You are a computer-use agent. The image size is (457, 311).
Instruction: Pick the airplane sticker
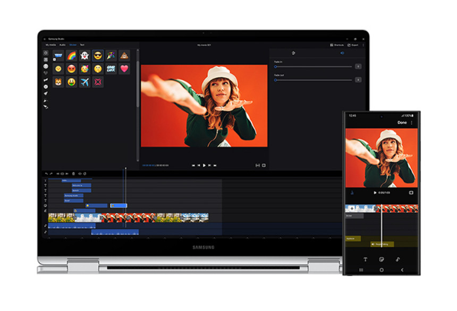tap(84, 82)
